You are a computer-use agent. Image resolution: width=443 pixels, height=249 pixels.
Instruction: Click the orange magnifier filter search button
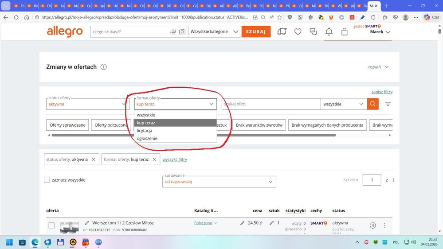tap(373, 104)
